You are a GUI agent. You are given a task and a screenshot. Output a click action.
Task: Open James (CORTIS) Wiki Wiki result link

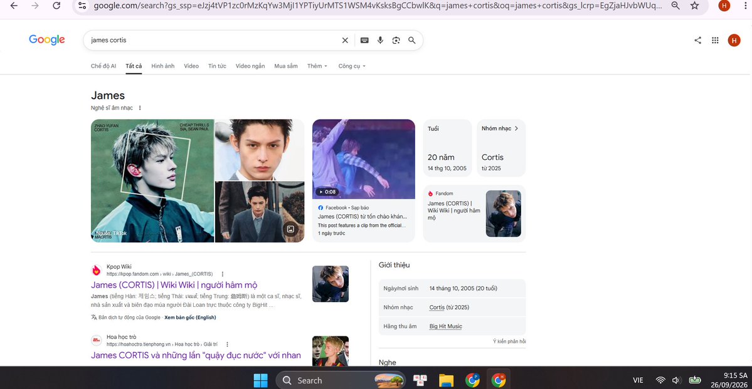pos(174,285)
